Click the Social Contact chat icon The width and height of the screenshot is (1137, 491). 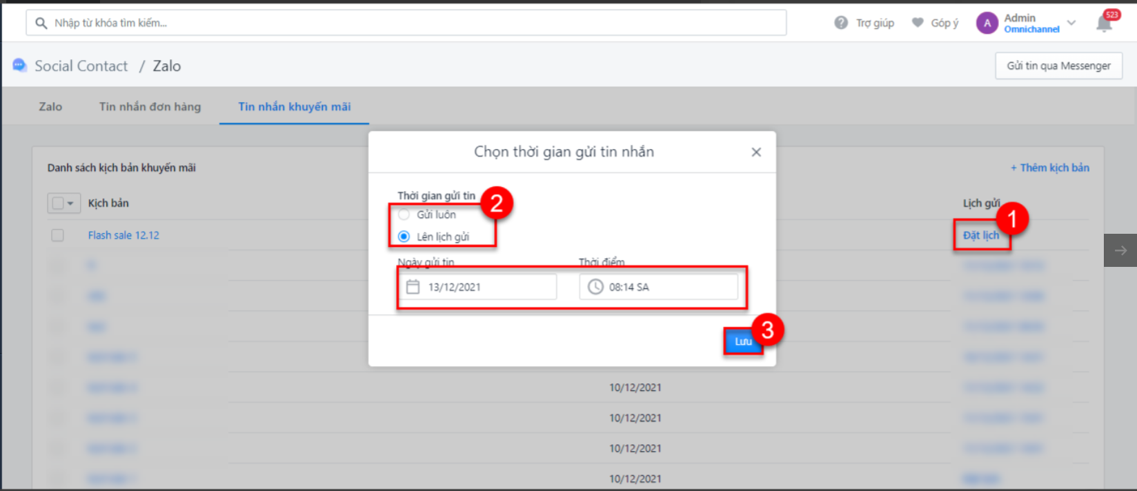(19, 66)
